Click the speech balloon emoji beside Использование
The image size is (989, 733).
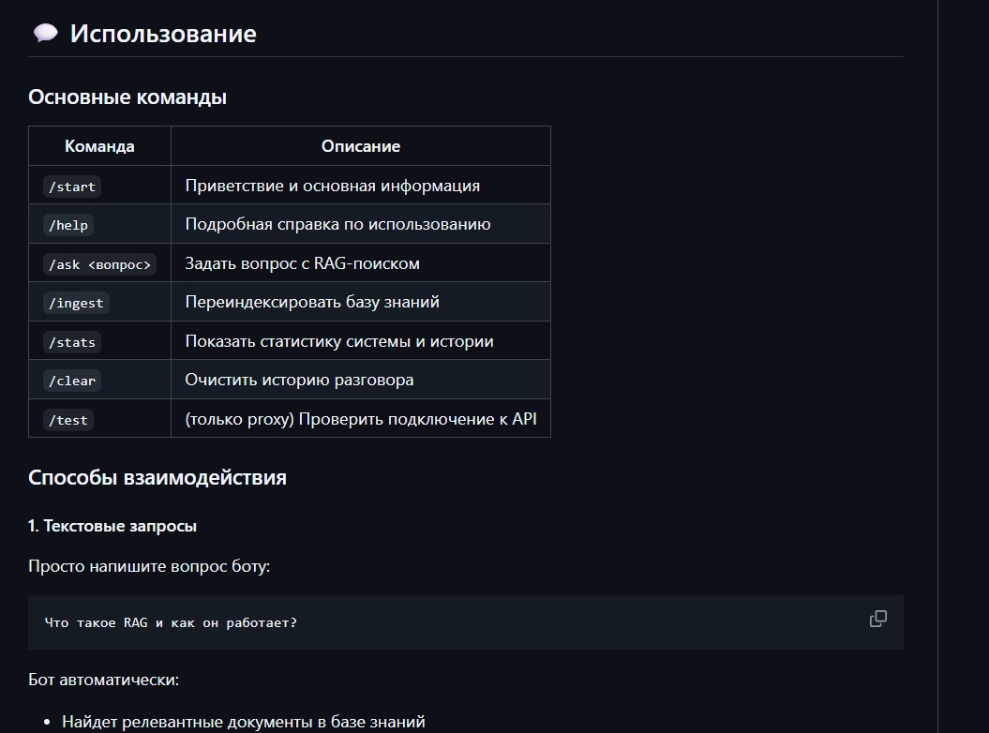coord(45,34)
